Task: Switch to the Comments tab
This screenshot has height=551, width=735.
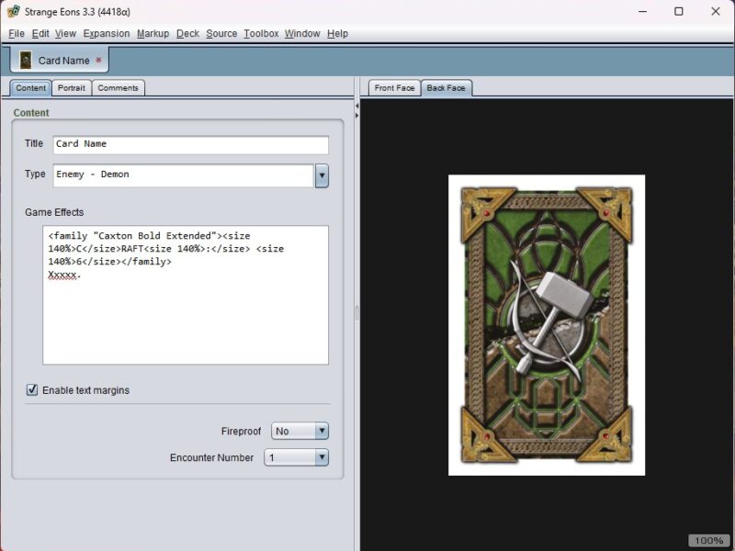Action: (x=118, y=88)
